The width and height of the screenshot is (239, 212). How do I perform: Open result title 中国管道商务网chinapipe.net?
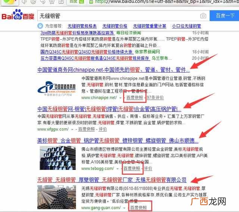point(114,70)
